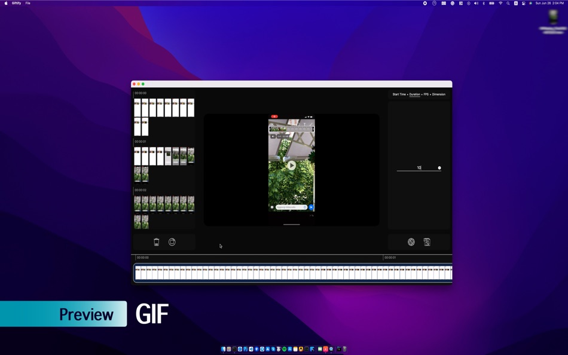568x355 pixels.
Task: Click the Bluetooth icon in the menu bar
Action: tap(484, 3)
